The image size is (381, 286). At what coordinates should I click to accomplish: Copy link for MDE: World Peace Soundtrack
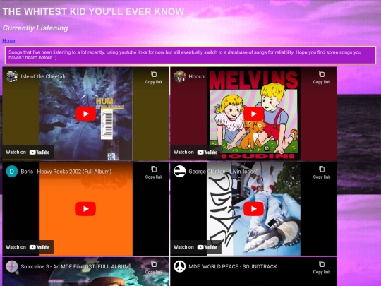[x=322, y=268]
